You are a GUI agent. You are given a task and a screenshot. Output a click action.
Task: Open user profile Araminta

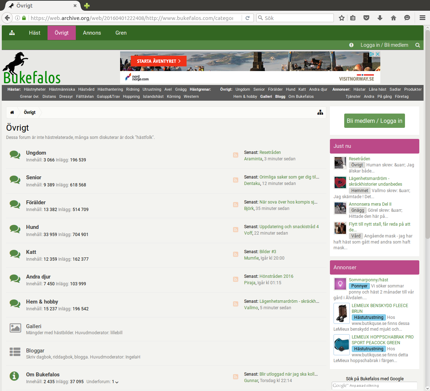[253, 159]
